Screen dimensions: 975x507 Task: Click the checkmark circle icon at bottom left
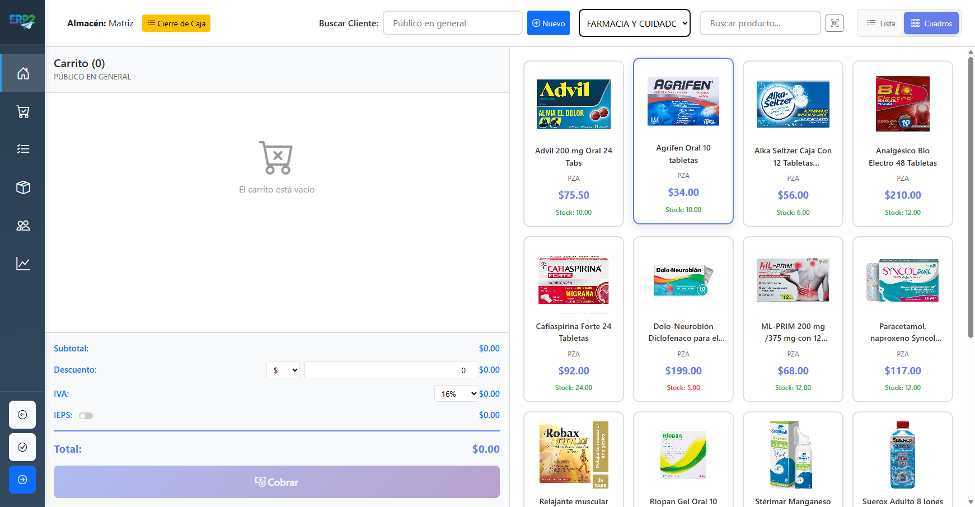pyautogui.click(x=22, y=447)
